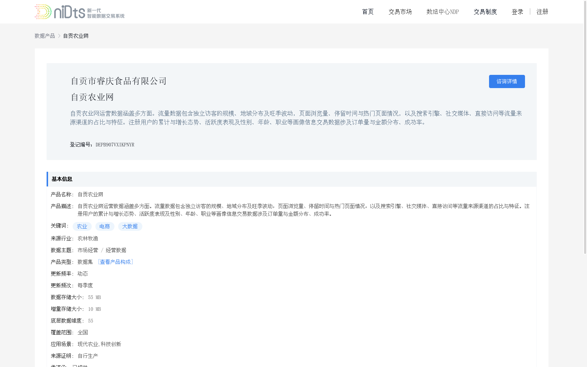
Task: Click the 全国 coverage value
Action: click(x=83, y=332)
